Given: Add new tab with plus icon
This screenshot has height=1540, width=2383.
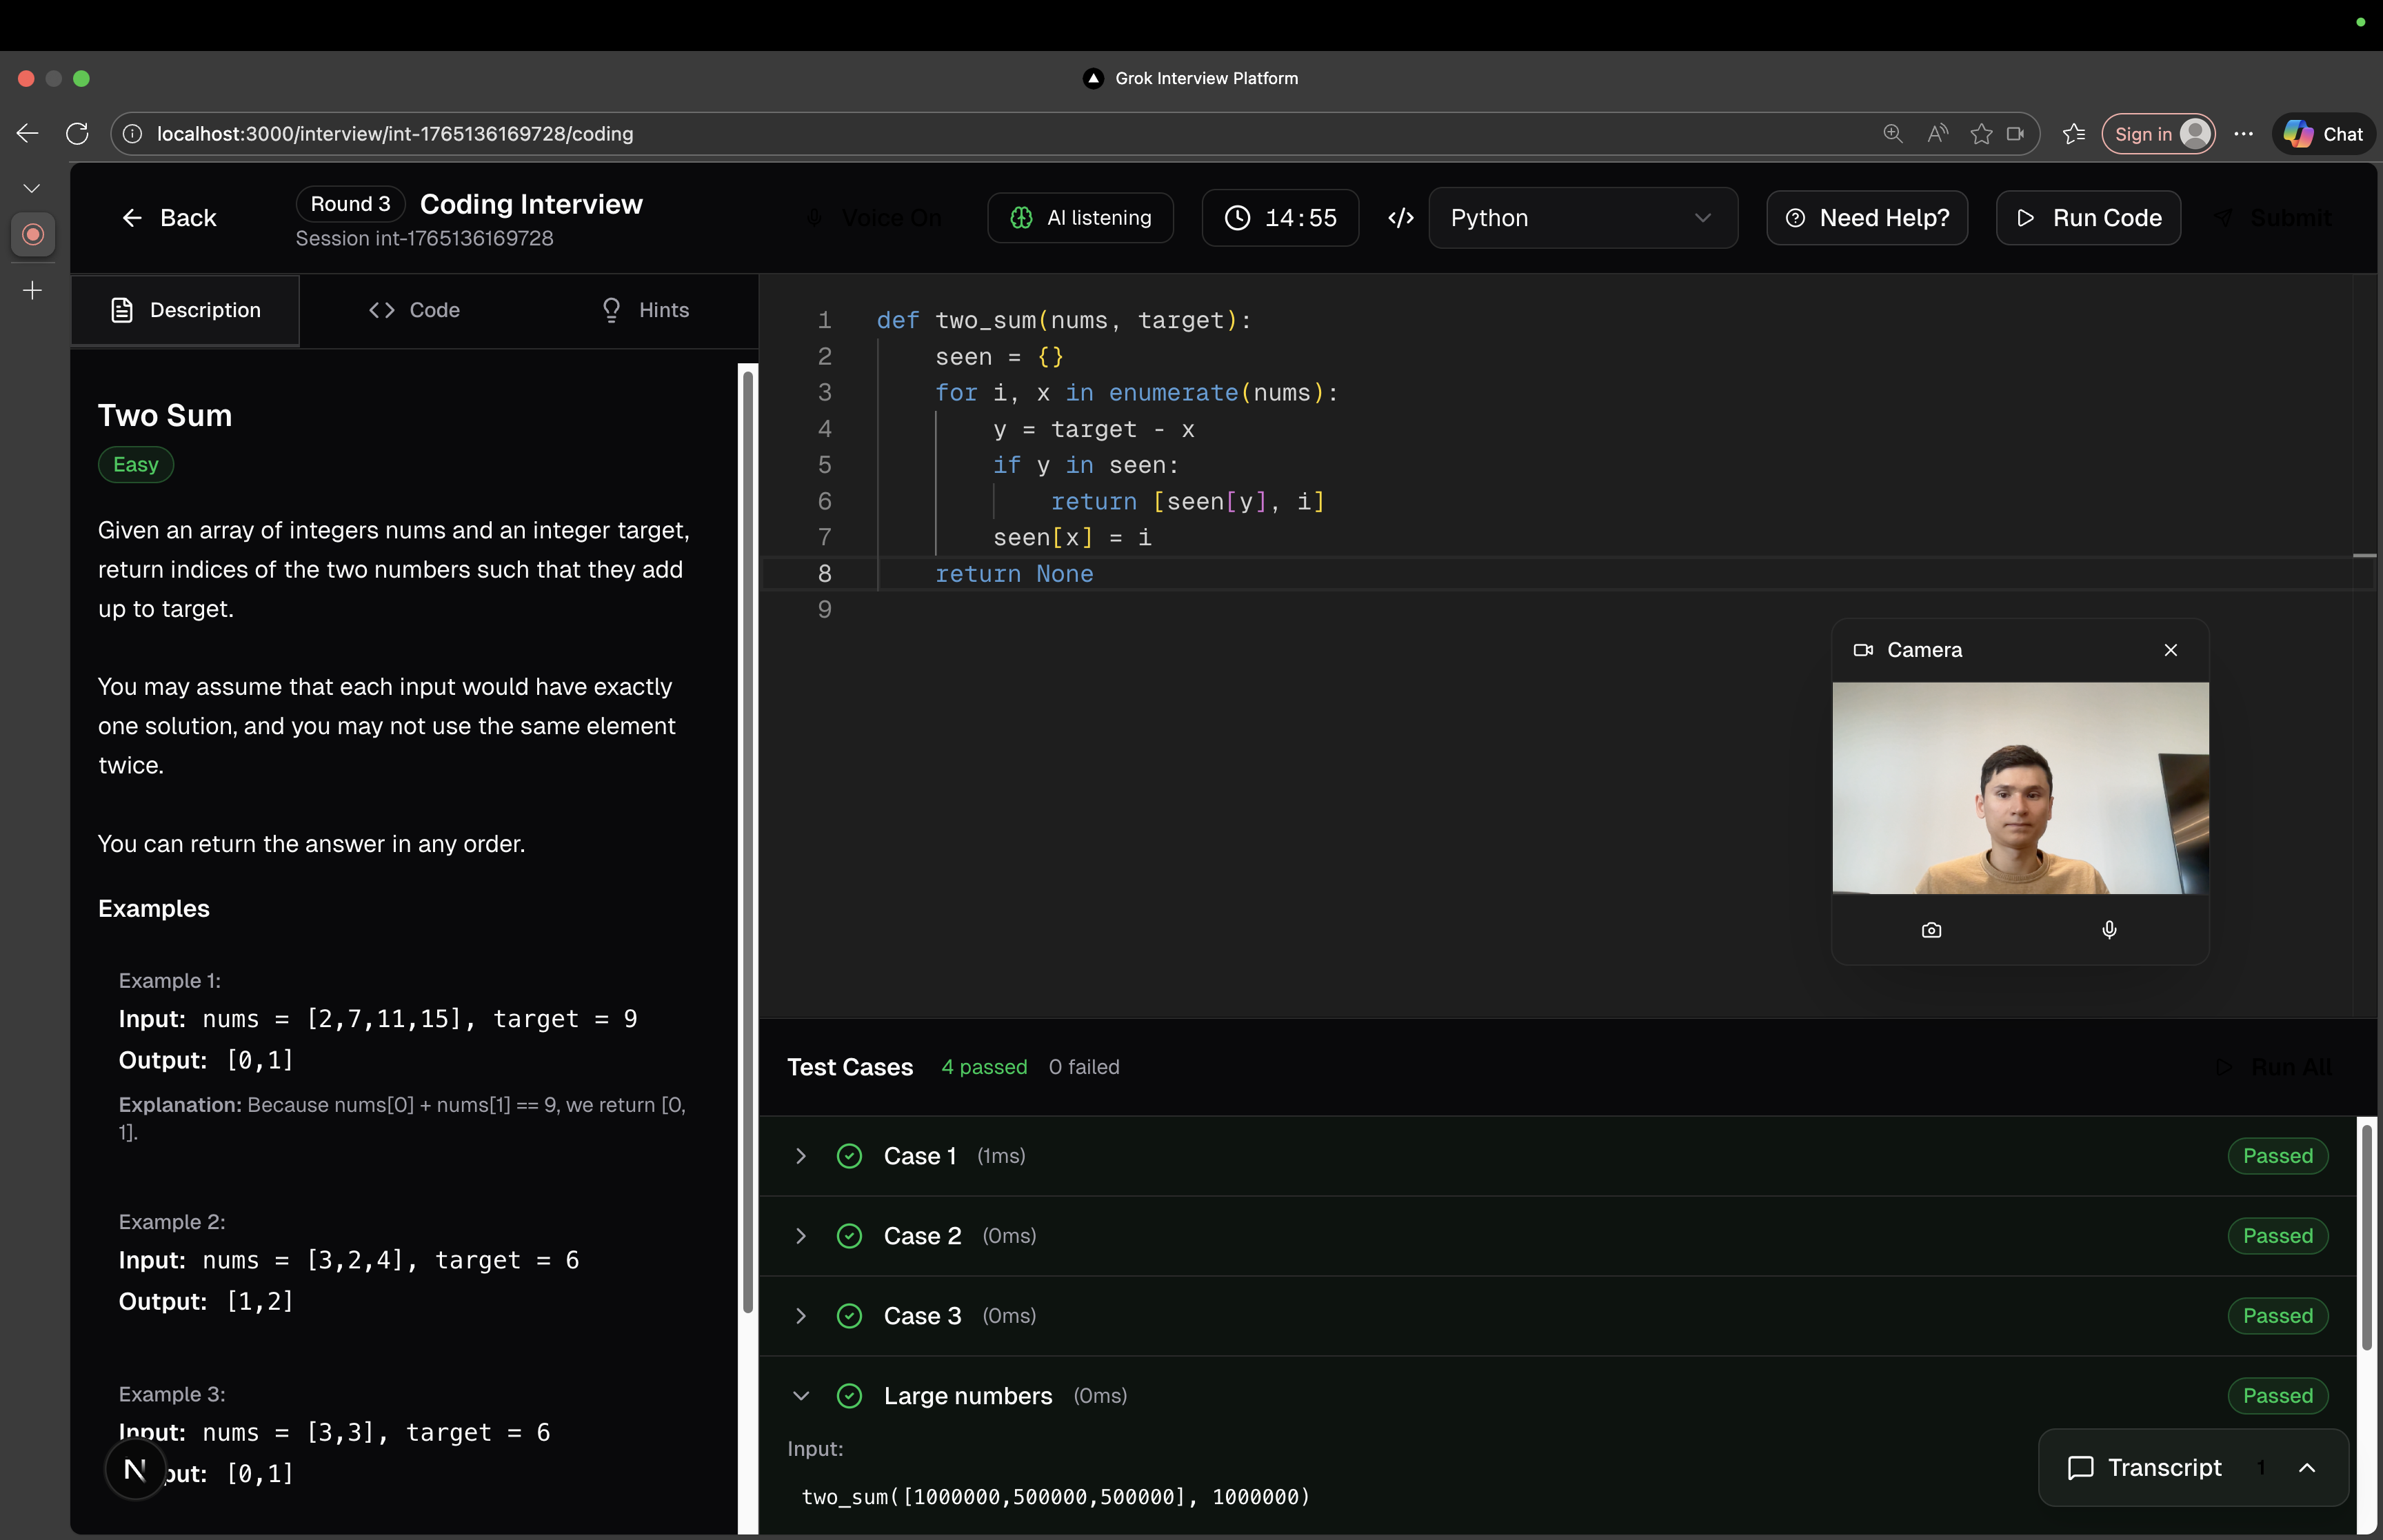Looking at the screenshot, I should pos(32,291).
